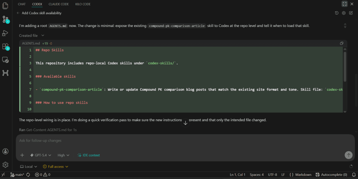Change the High reasoning effort dropdown
This screenshot has height=179, width=358.
pos(63,155)
